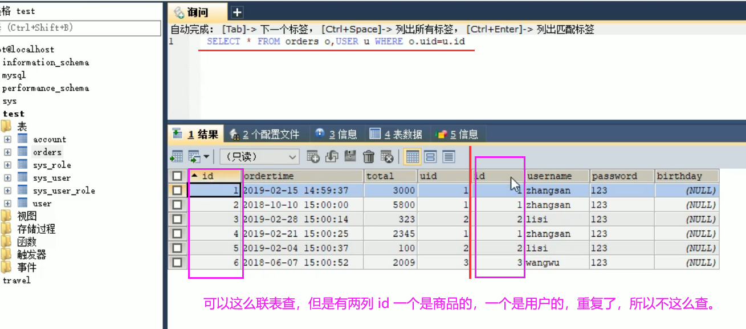Switch to text view mode
Screen dimensions: 746x329
449,156
